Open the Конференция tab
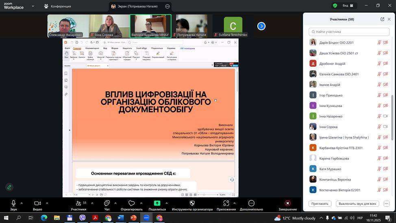Image resolution: width=396 pixels, height=223 pixels. click(57, 6)
